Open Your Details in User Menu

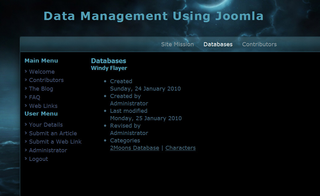click(46, 125)
